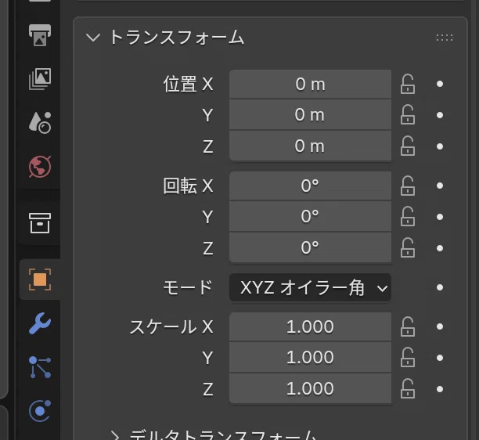Screen dimensions: 479x440
Task: Open the View Layer properties tab
Action: [40, 79]
